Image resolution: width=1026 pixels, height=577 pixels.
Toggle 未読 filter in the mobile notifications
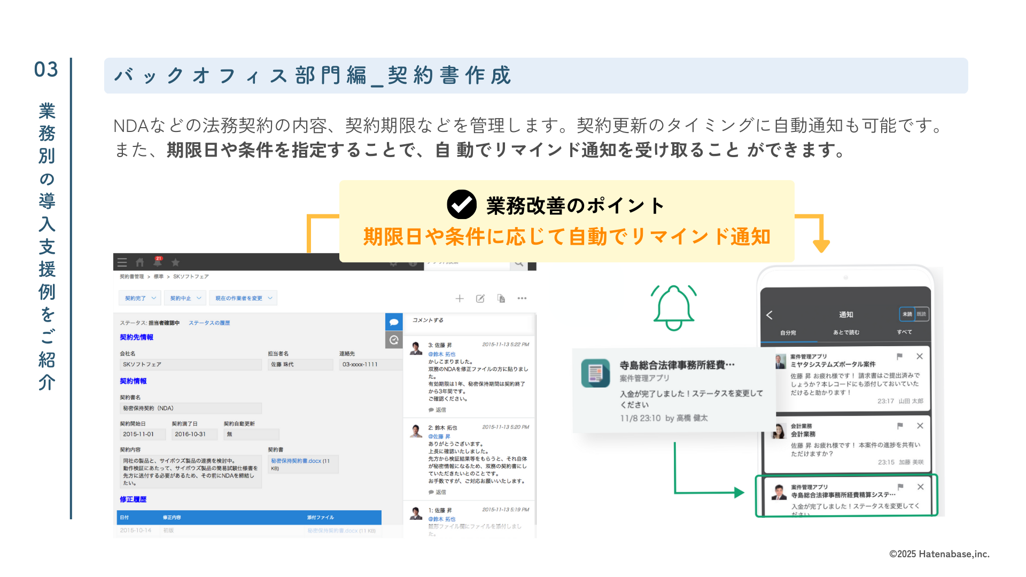coord(908,315)
